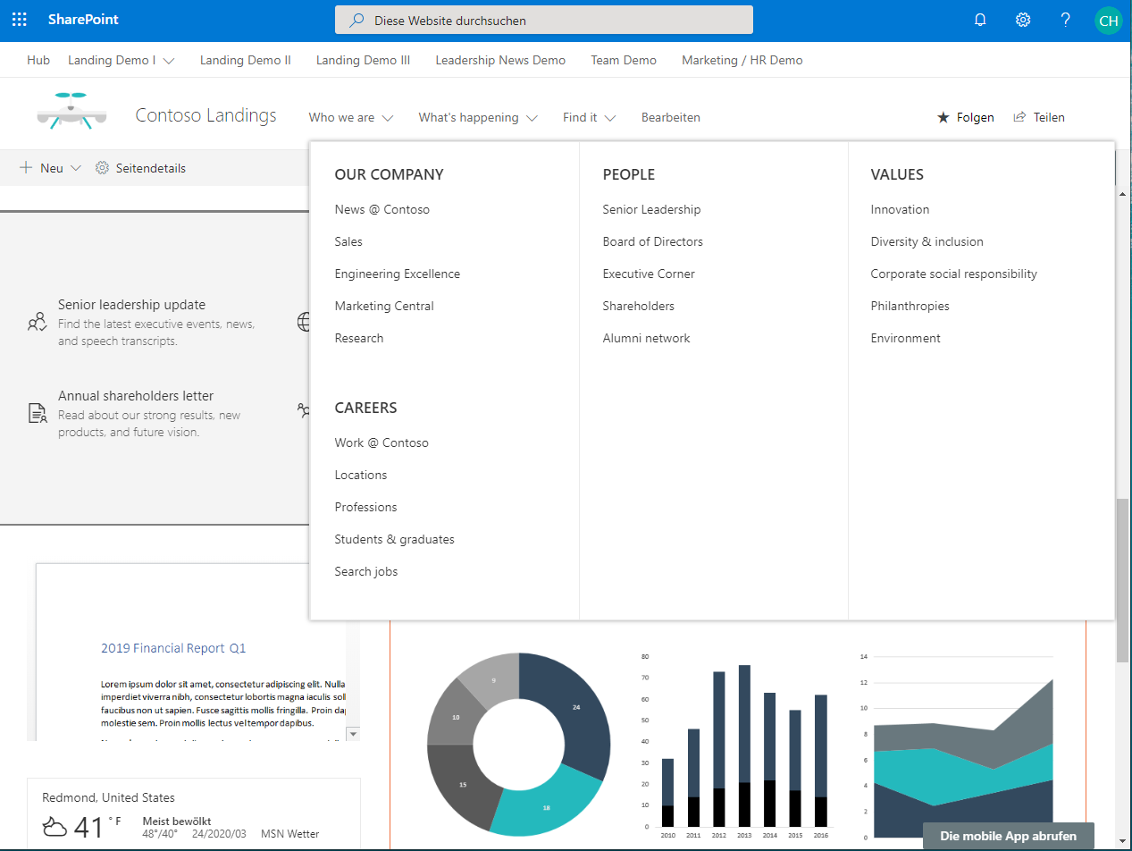Click the Careers heading

(x=366, y=408)
